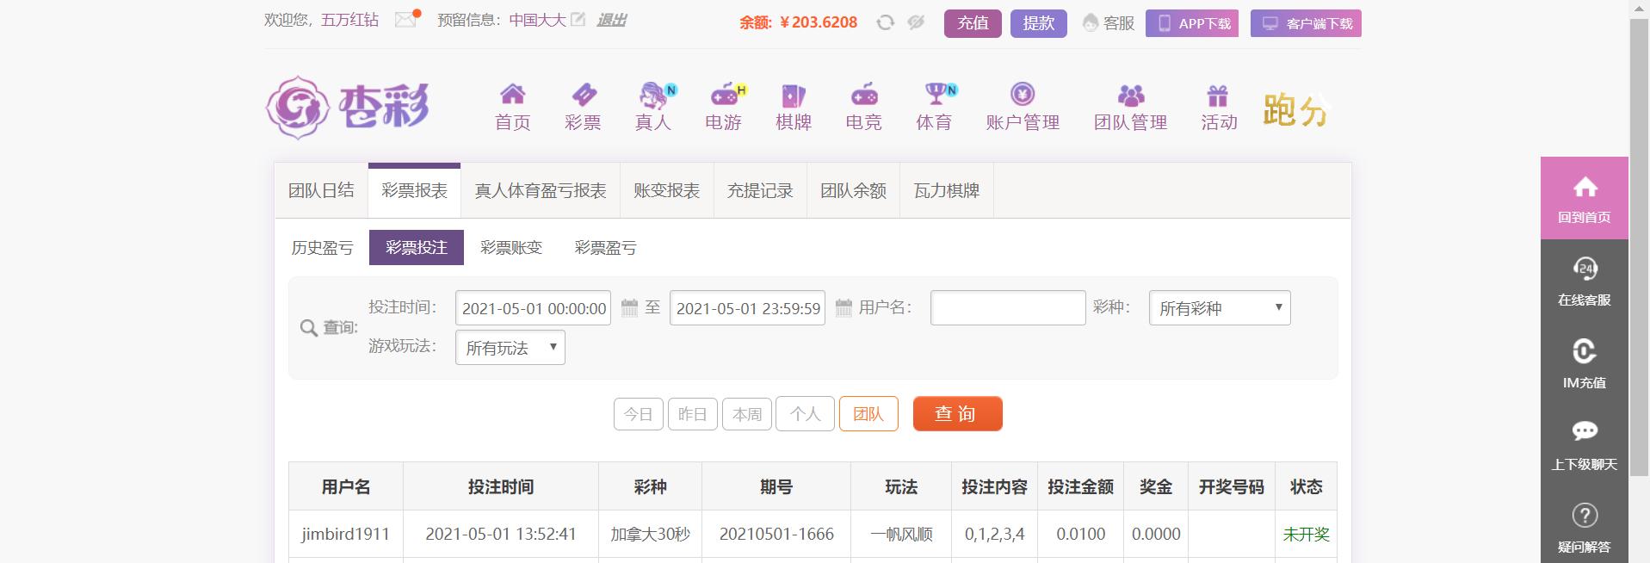Image resolution: width=1650 pixels, height=563 pixels.
Task: Click the 一帆风顺 play-type cell
Action: click(x=901, y=534)
